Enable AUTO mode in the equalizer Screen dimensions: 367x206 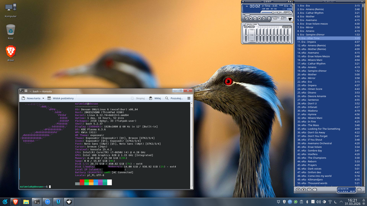tap(251, 27)
